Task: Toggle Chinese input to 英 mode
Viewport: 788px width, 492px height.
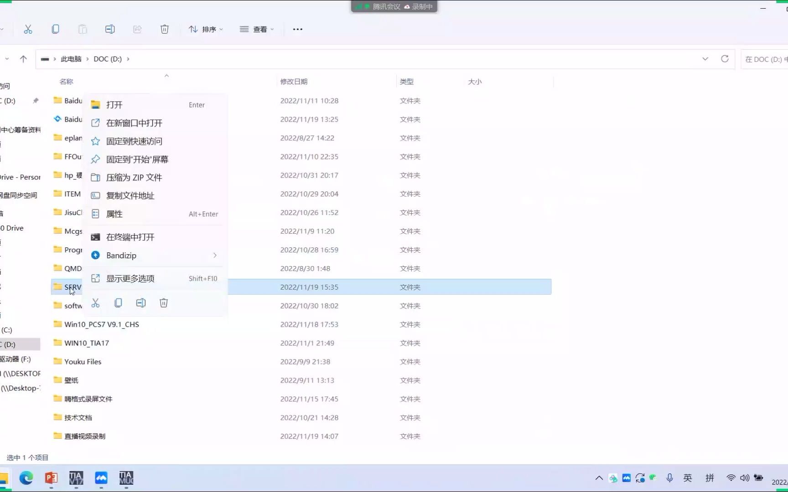Action: click(x=688, y=478)
